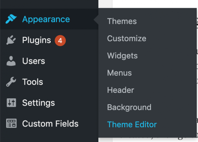Open the Settings text label
198x142 pixels.
coord(38,103)
